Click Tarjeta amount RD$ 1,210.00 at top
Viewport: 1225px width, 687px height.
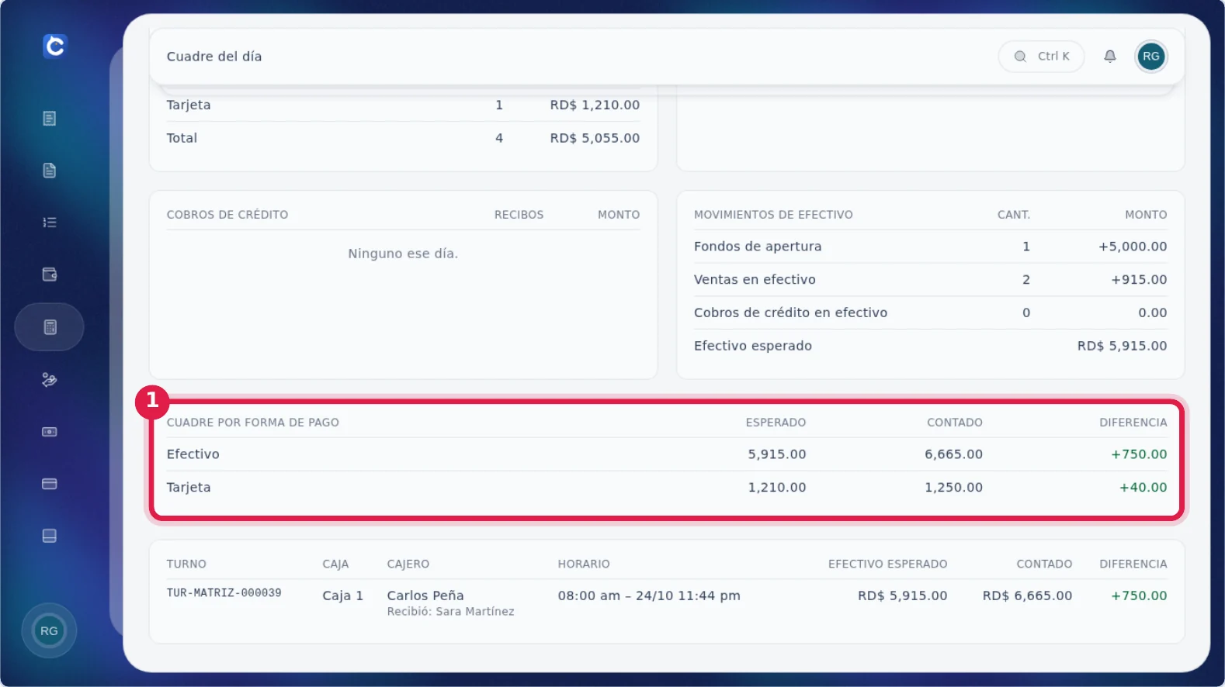pyautogui.click(x=595, y=105)
